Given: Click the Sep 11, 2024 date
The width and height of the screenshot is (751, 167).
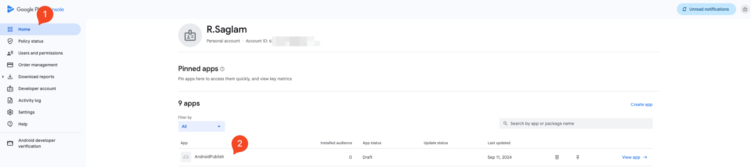Looking at the screenshot, I should pos(499,157).
